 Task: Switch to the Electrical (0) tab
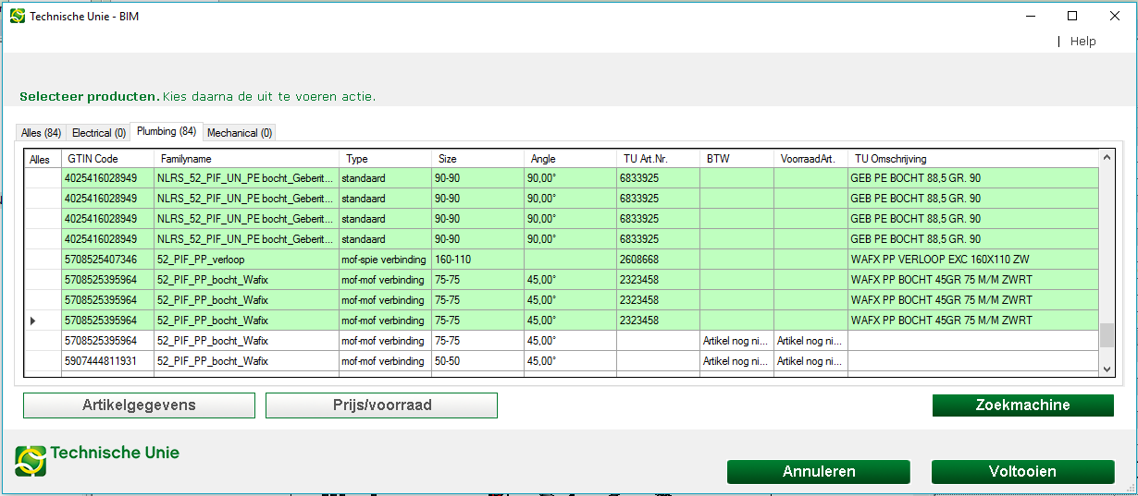click(98, 133)
